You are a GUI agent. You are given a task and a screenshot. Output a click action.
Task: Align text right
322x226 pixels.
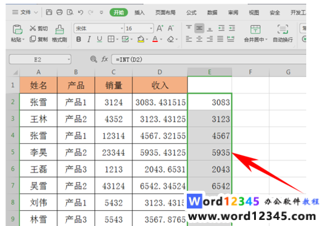[210, 39]
